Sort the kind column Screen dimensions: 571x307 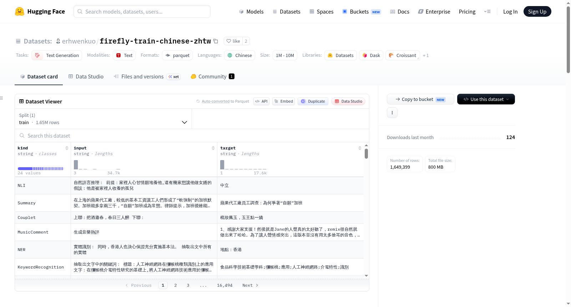coord(67,148)
